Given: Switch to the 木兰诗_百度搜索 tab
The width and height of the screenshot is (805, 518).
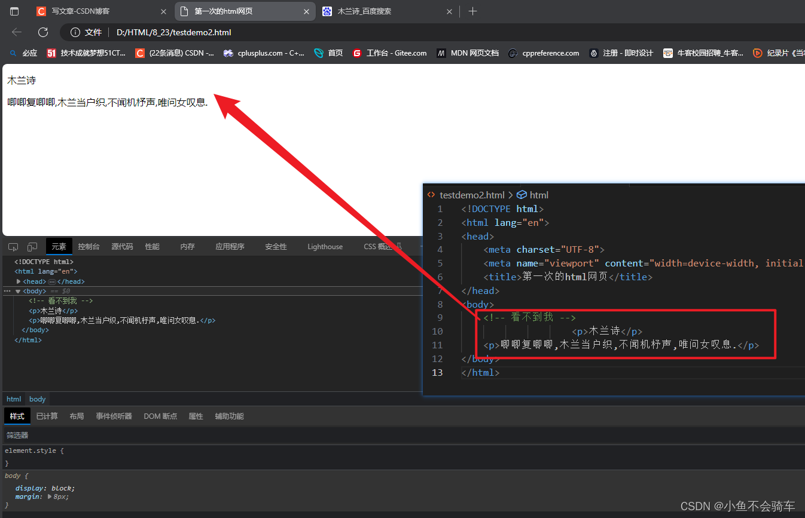Looking at the screenshot, I should [388, 11].
